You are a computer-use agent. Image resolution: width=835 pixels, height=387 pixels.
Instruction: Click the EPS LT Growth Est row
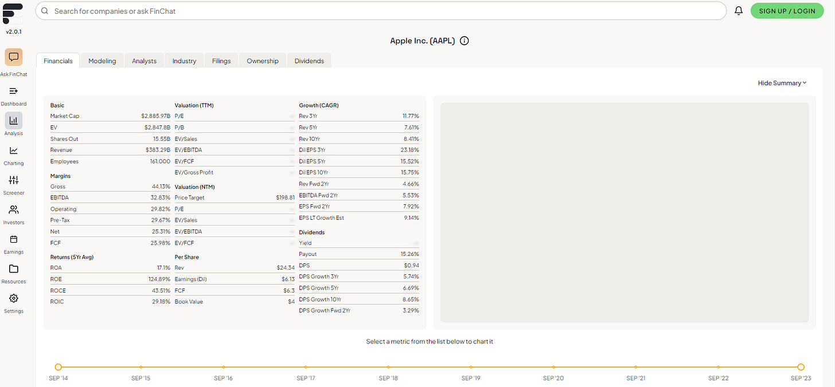coord(359,218)
